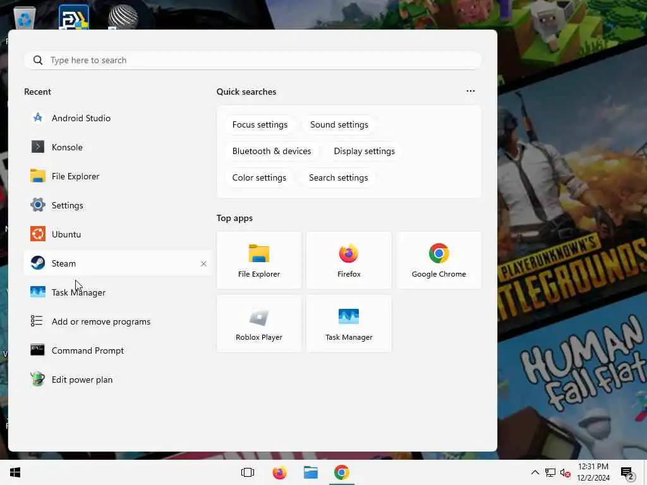Remove Steam from Recent with the X
The image size is (647, 485).
203,263
